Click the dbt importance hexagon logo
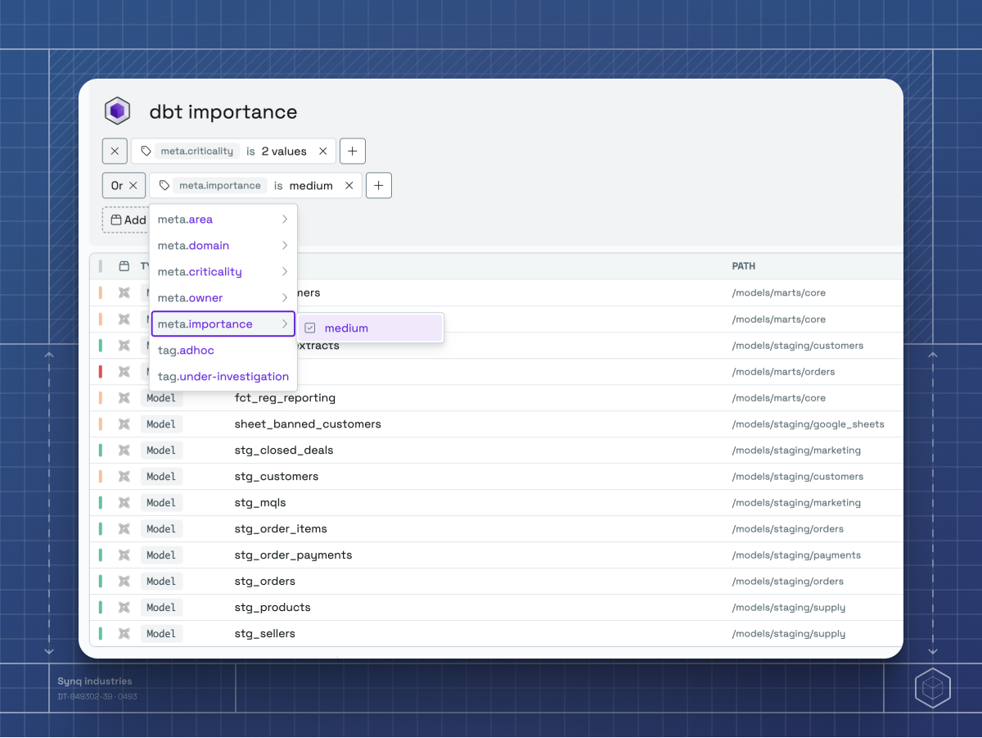This screenshot has height=738, width=982. [x=117, y=111]
